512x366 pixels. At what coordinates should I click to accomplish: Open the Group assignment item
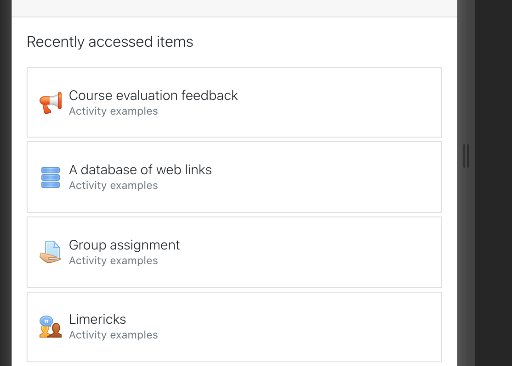point(124,245)
